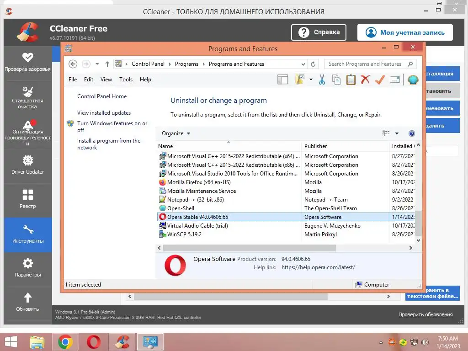This screenshot has width=468, height=351.
Task: Open File Explorer from the taskbar
Action: click(x=37, y=342)
